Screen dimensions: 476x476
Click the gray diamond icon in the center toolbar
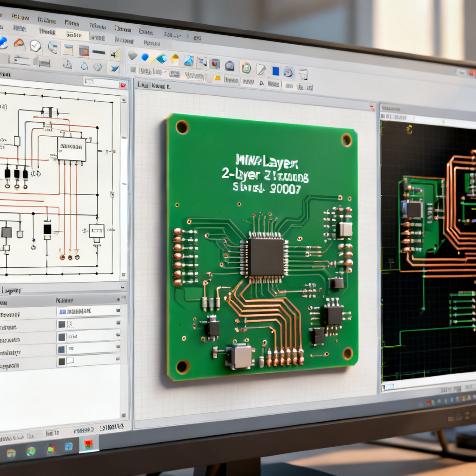pos(132,56)
